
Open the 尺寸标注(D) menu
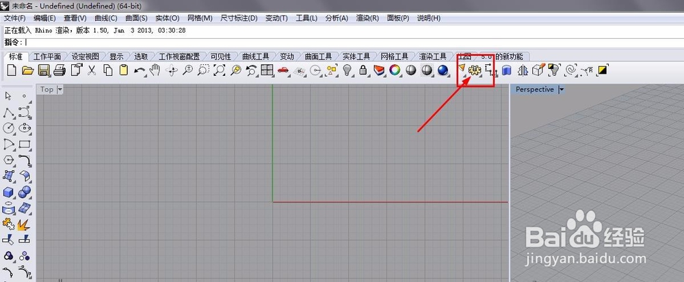[239, 18]
